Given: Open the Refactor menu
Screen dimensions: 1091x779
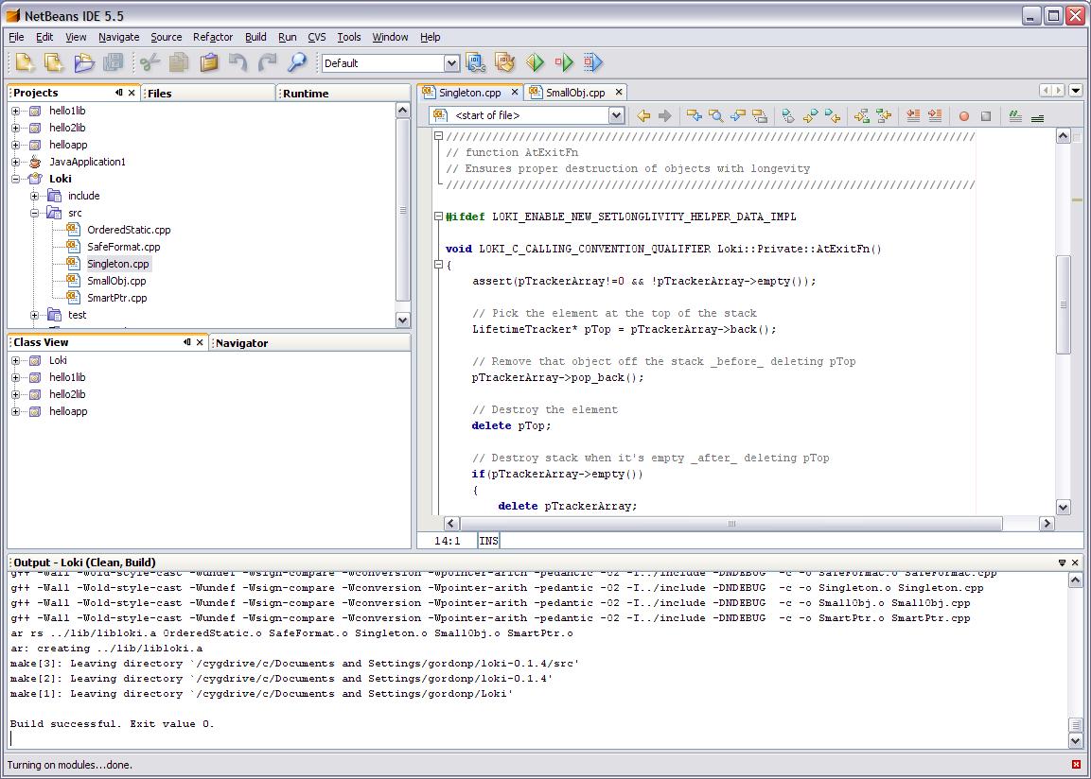Looking at the screenshot, I should (x=213, y=37).
